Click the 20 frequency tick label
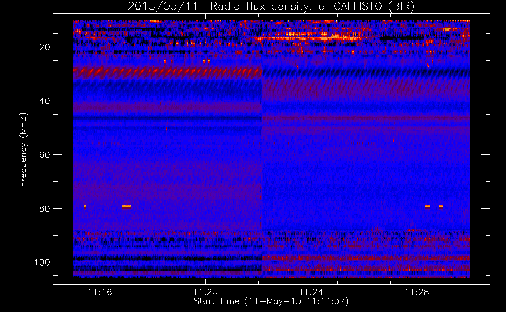The width and height of the screenshot is (506, 312). [x=45, y=47]
